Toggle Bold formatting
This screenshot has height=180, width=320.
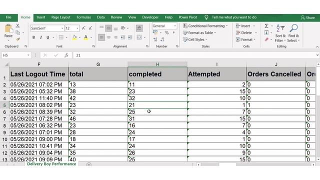click(x=33, y=37)
